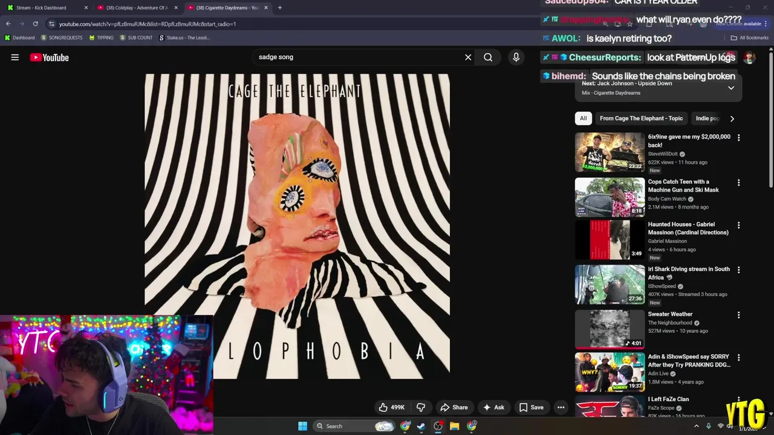Screen dimensions: 774x435
Task: View site information icon in address bar
Action: click(x=51, y=24)
